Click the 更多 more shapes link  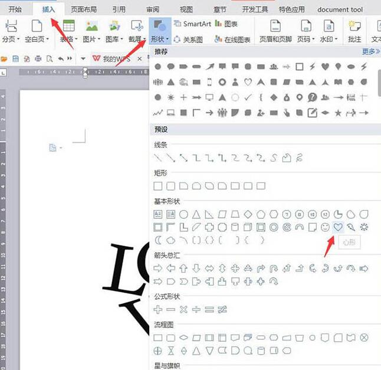pos(371,52)
